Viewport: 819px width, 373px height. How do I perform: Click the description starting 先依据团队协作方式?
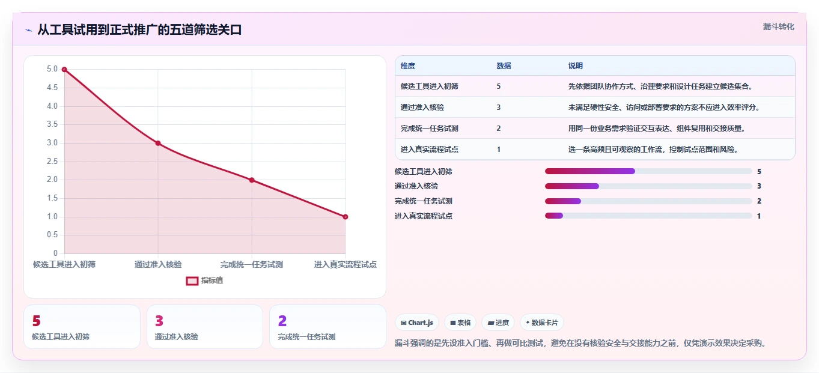[x=660, y=86]
